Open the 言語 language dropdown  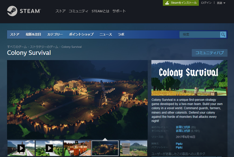click(x=221, y=3)
